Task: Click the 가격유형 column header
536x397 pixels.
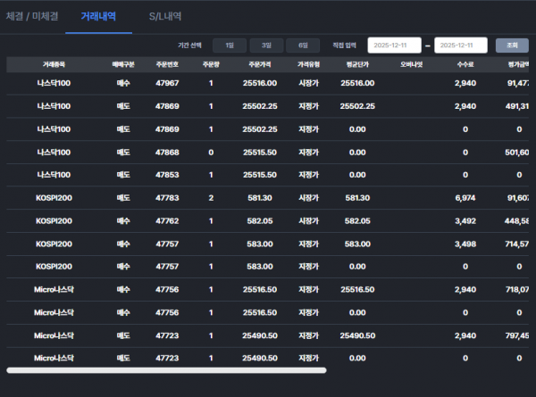Action: [309, 64]
